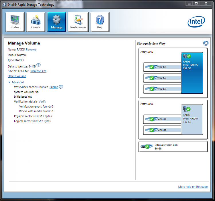Click the Storage System View heading
This screenshot has height=201, width=215.
(x=151, y=44)
